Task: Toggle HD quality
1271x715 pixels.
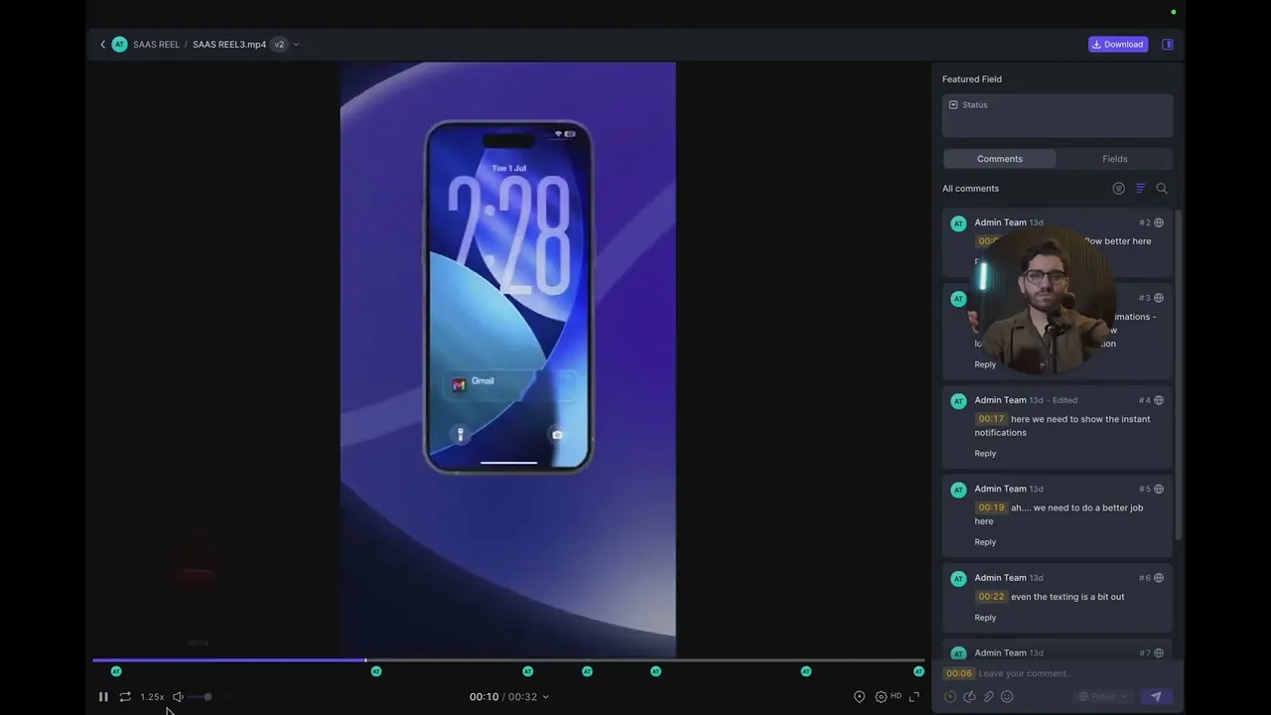Action: (896, 696)
